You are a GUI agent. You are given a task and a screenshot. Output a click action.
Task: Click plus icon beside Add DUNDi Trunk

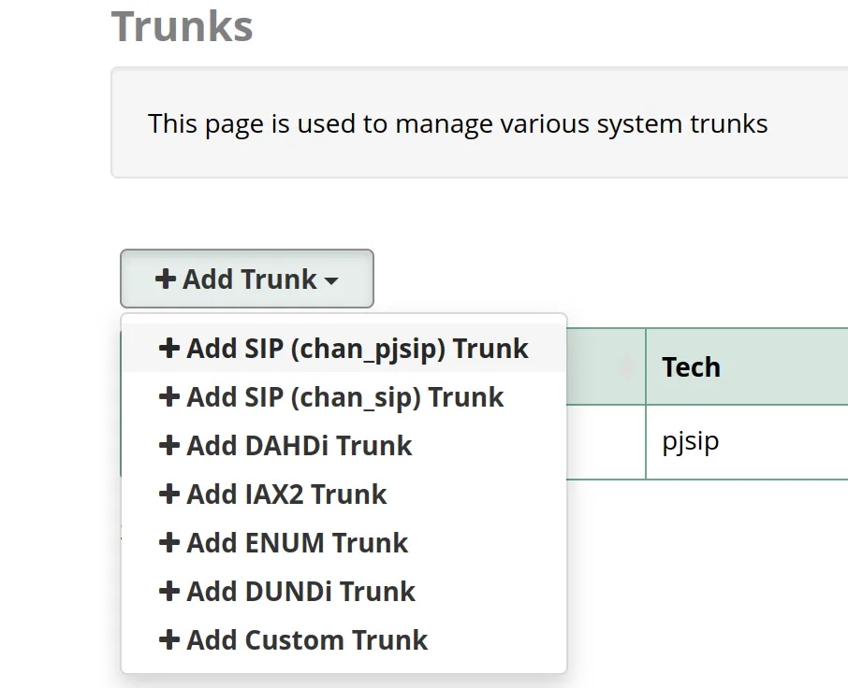168,591
